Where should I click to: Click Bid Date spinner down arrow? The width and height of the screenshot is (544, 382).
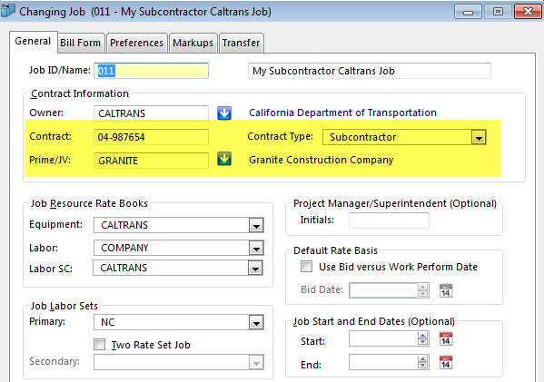(422, 294)
